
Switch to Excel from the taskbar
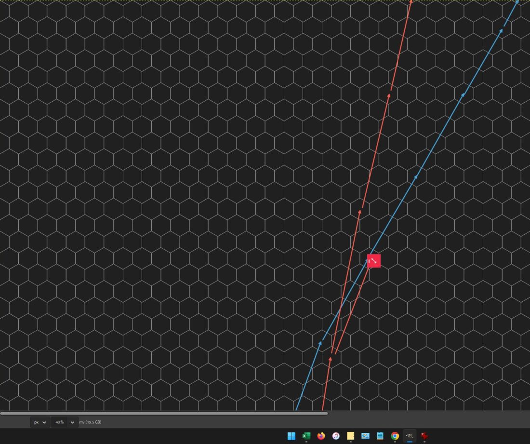tap(306, 436)
